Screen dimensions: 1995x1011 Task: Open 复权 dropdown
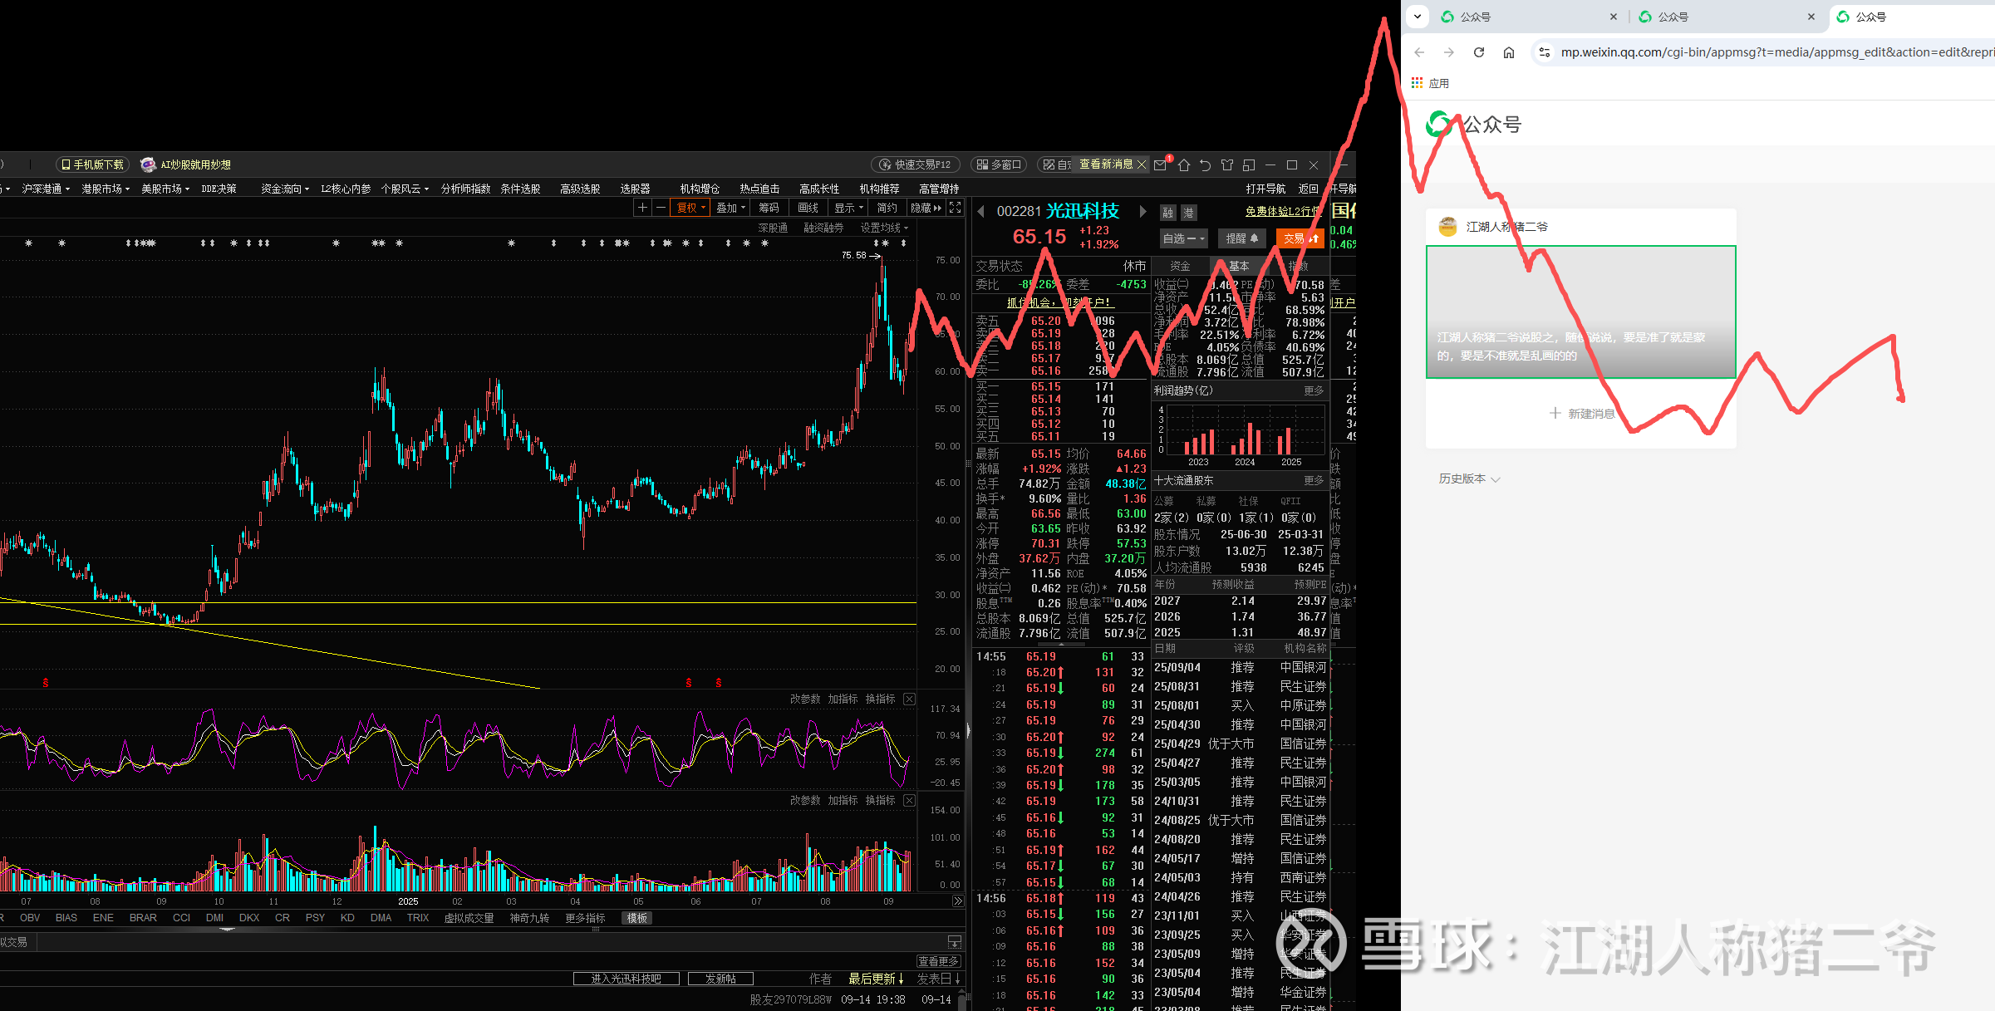click(x=690, y=208)
